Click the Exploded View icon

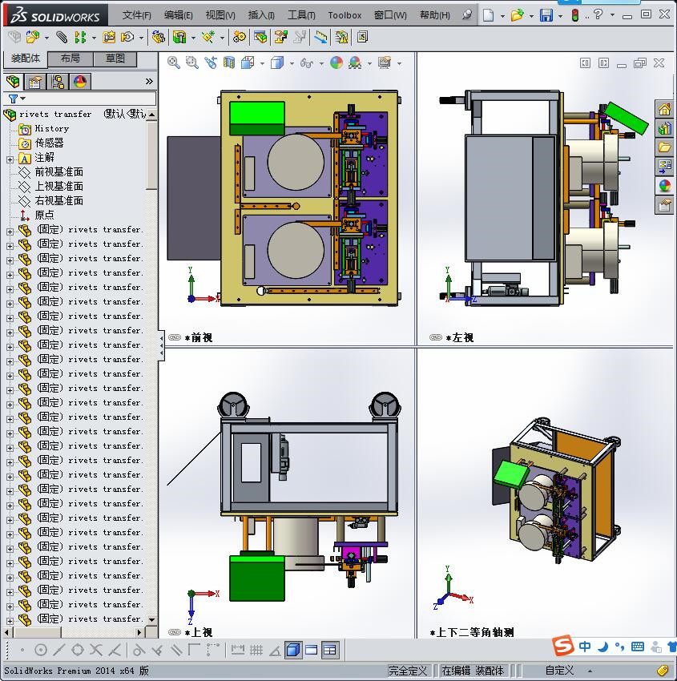tap(281, 38)
